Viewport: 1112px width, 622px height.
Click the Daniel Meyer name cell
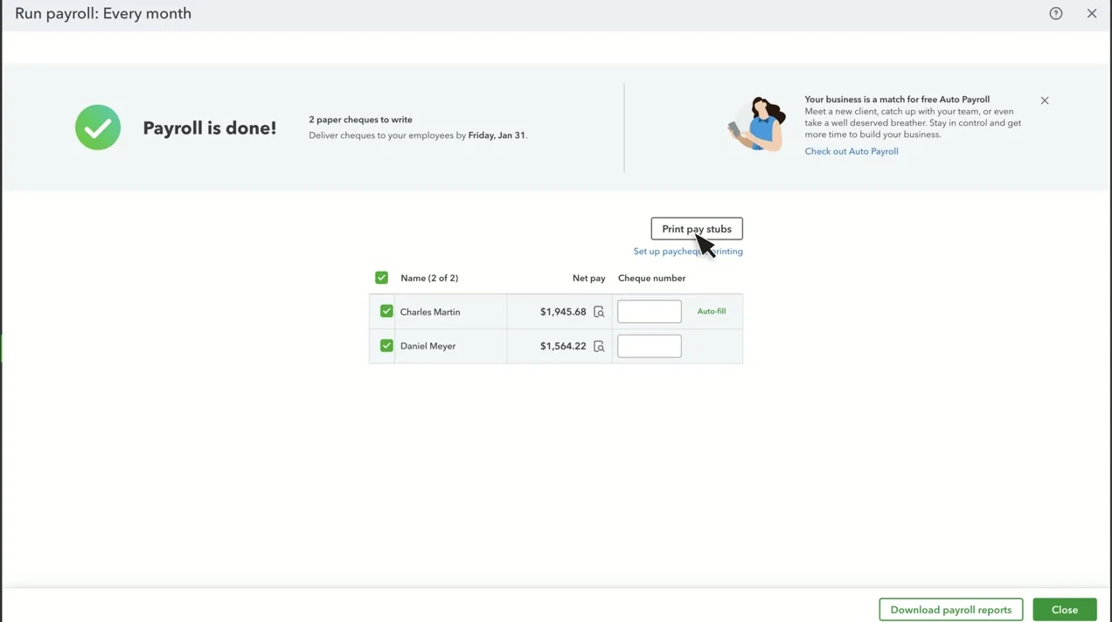427,346
